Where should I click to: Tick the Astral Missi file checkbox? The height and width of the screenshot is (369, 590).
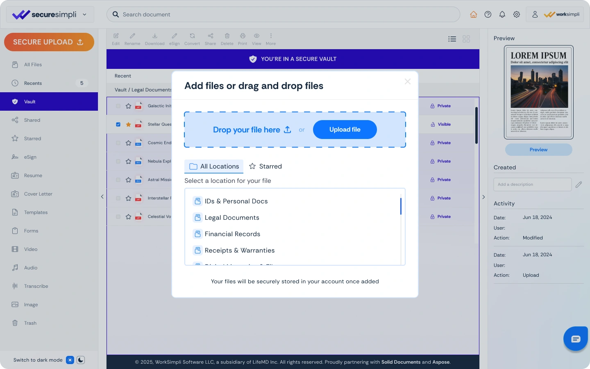(118, 180)
